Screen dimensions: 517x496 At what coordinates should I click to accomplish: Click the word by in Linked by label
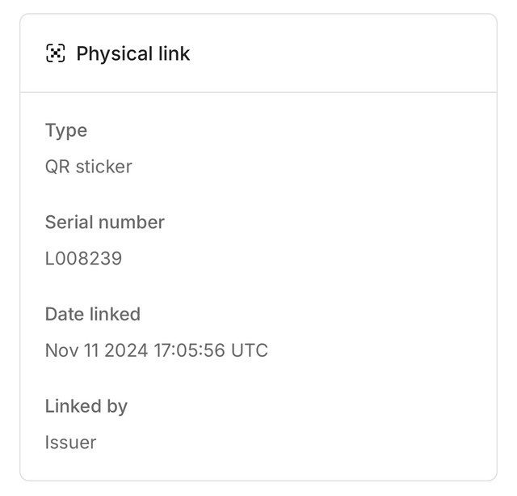coord(117,407)
